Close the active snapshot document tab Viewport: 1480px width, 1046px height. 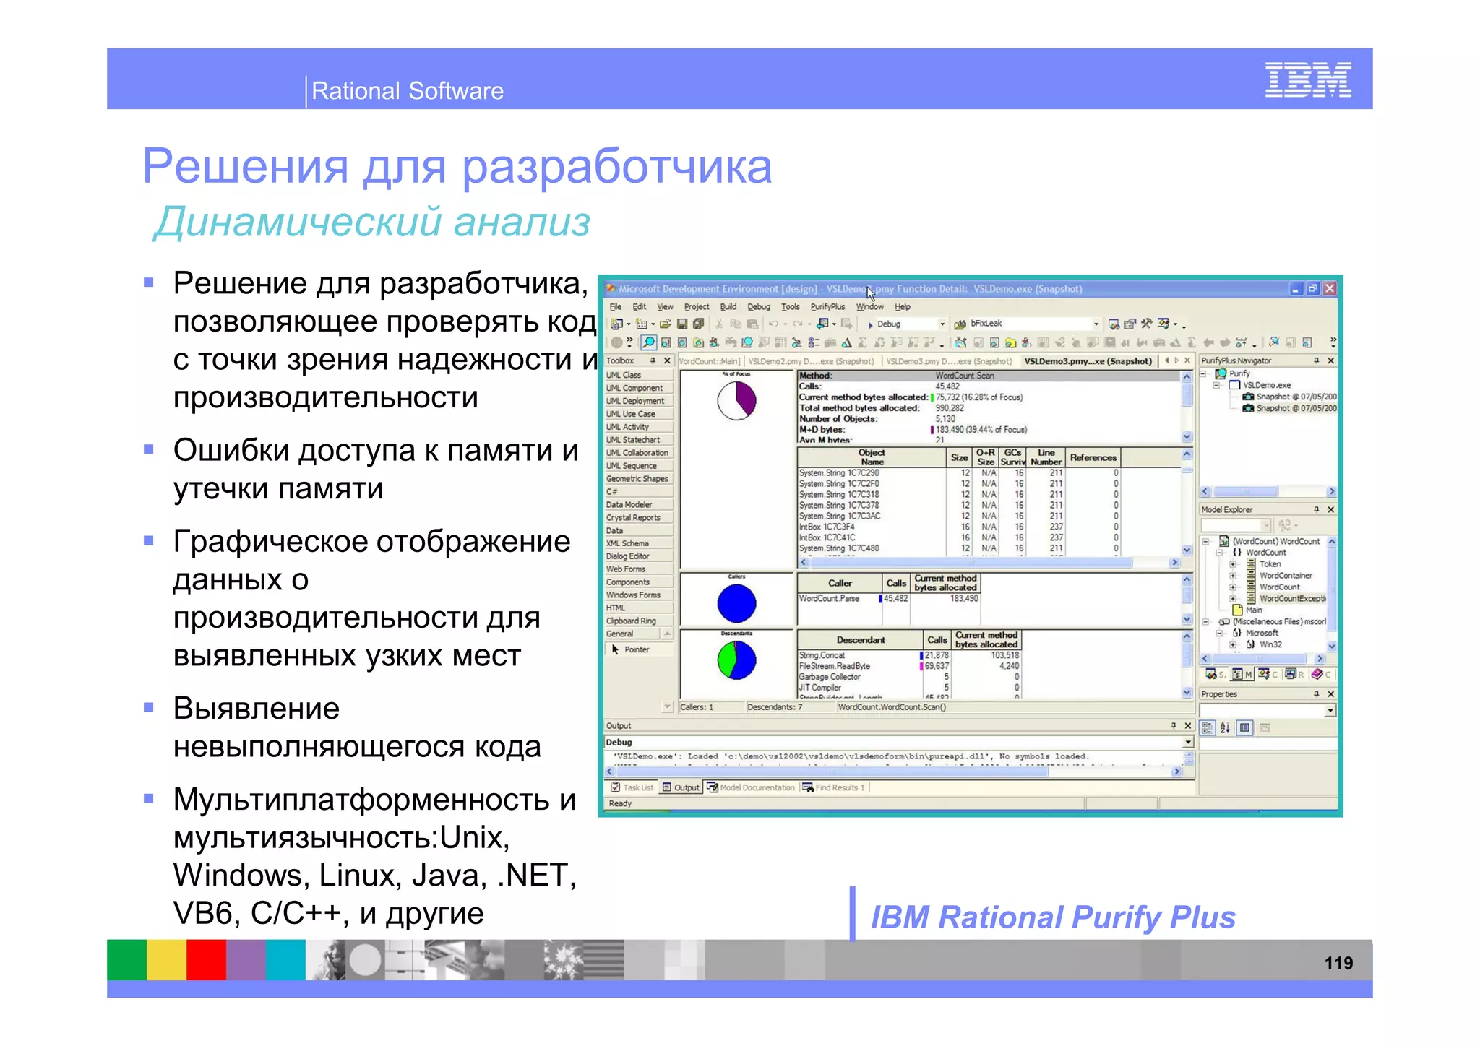1187,360
